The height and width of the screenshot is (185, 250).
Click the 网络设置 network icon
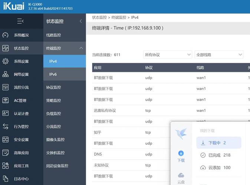6,74
